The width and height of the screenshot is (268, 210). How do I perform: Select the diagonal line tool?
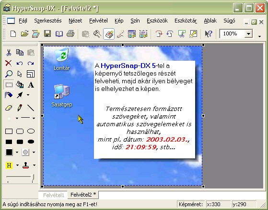31,108
